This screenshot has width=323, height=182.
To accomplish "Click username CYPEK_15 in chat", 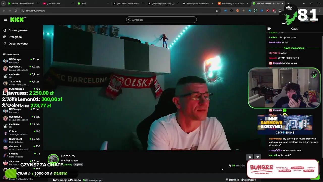I will click(275, 53).
